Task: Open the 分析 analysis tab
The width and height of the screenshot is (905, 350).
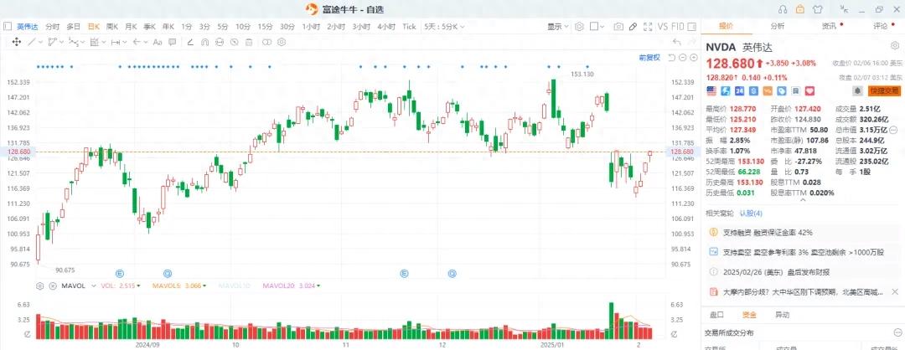Action: [x=777, y=26]
